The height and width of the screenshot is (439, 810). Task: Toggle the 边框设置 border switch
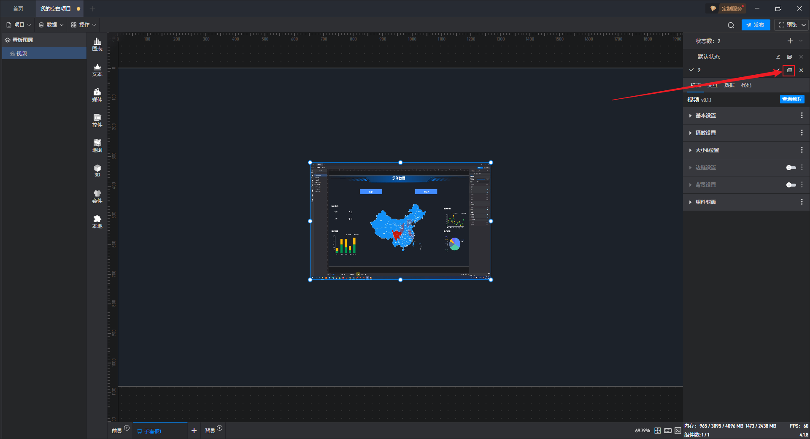click(x=791, y=168)
